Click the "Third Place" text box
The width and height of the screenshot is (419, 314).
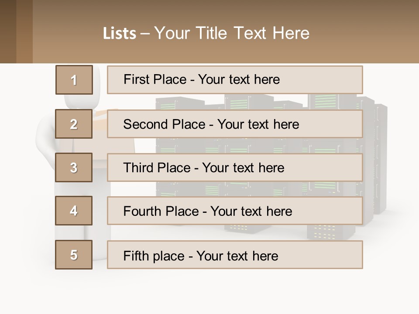(x=235, y=167)
